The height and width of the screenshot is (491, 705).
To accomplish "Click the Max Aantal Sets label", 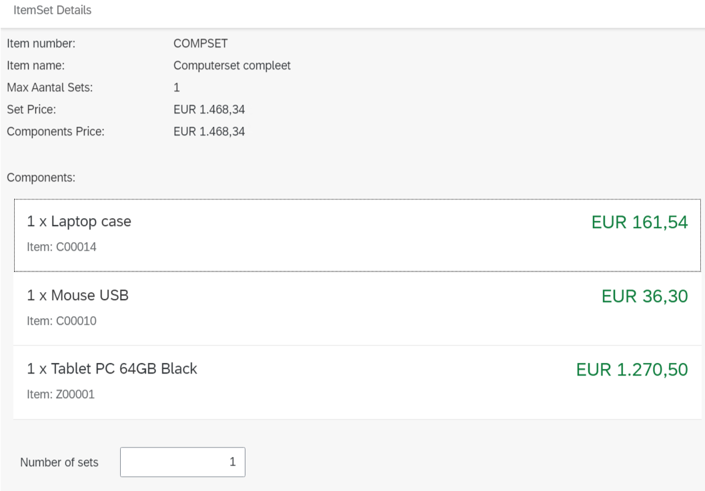I will click(x=49, y=87).
